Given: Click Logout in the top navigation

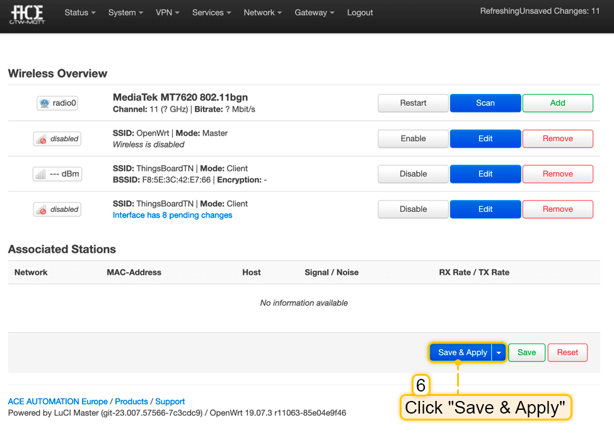Looking at the screenshot, I should click(360, 13).
